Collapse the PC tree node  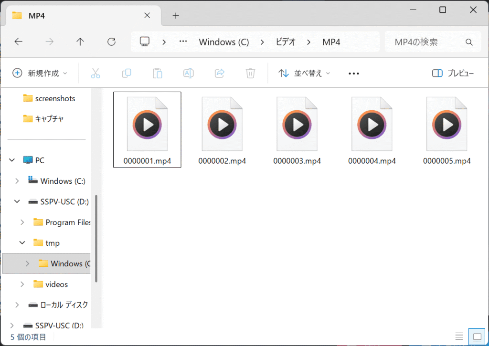point(12,160)
